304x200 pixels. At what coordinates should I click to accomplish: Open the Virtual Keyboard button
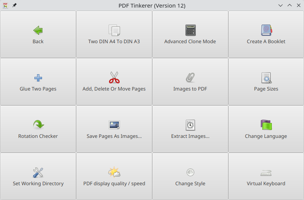pos(266,177)
